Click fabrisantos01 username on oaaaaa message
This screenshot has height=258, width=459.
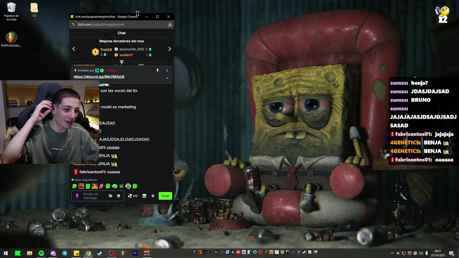click(x=93, y=172)
